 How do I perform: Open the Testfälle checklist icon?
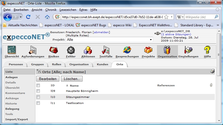106,50
